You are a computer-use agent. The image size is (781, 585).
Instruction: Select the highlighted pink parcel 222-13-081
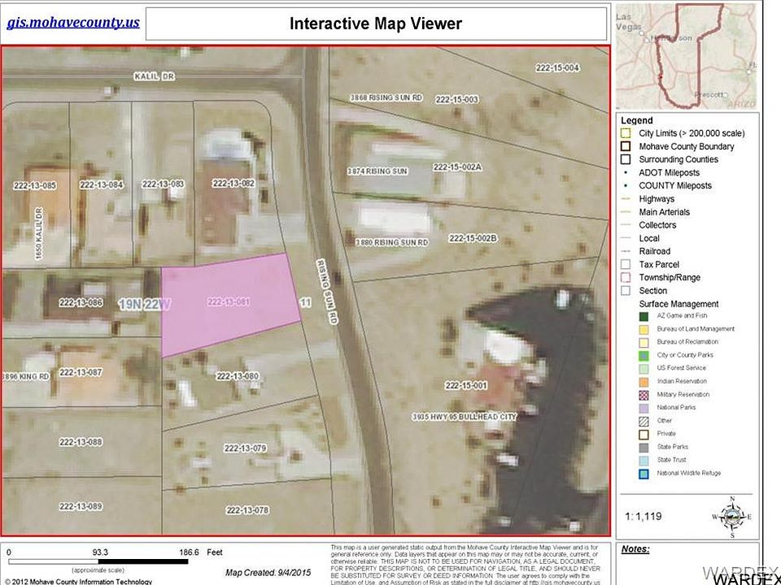coord(229,303)
